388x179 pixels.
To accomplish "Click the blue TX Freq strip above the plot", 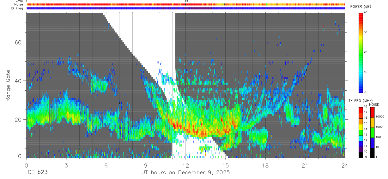I will (186, 8).
